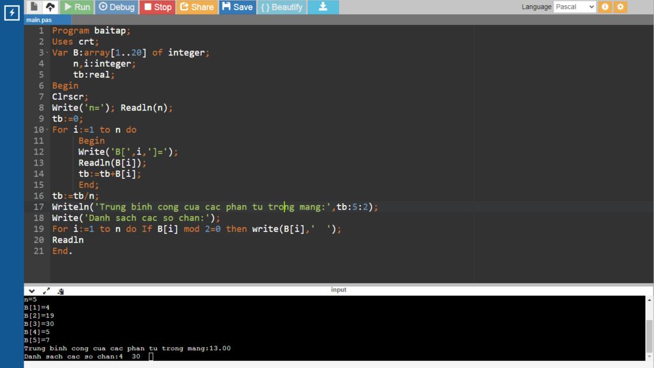Start the Debug mode
The height and width of the screenshot is (368, 654).
tap(116, 6)
